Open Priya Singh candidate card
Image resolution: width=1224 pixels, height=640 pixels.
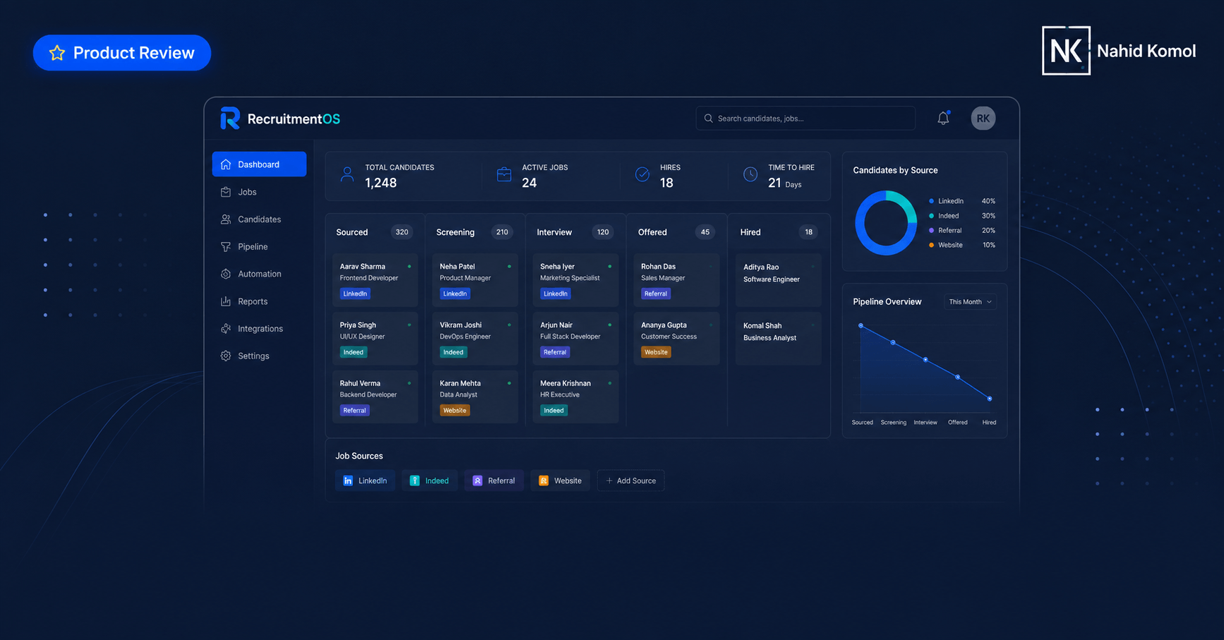(x=376, y=339)
